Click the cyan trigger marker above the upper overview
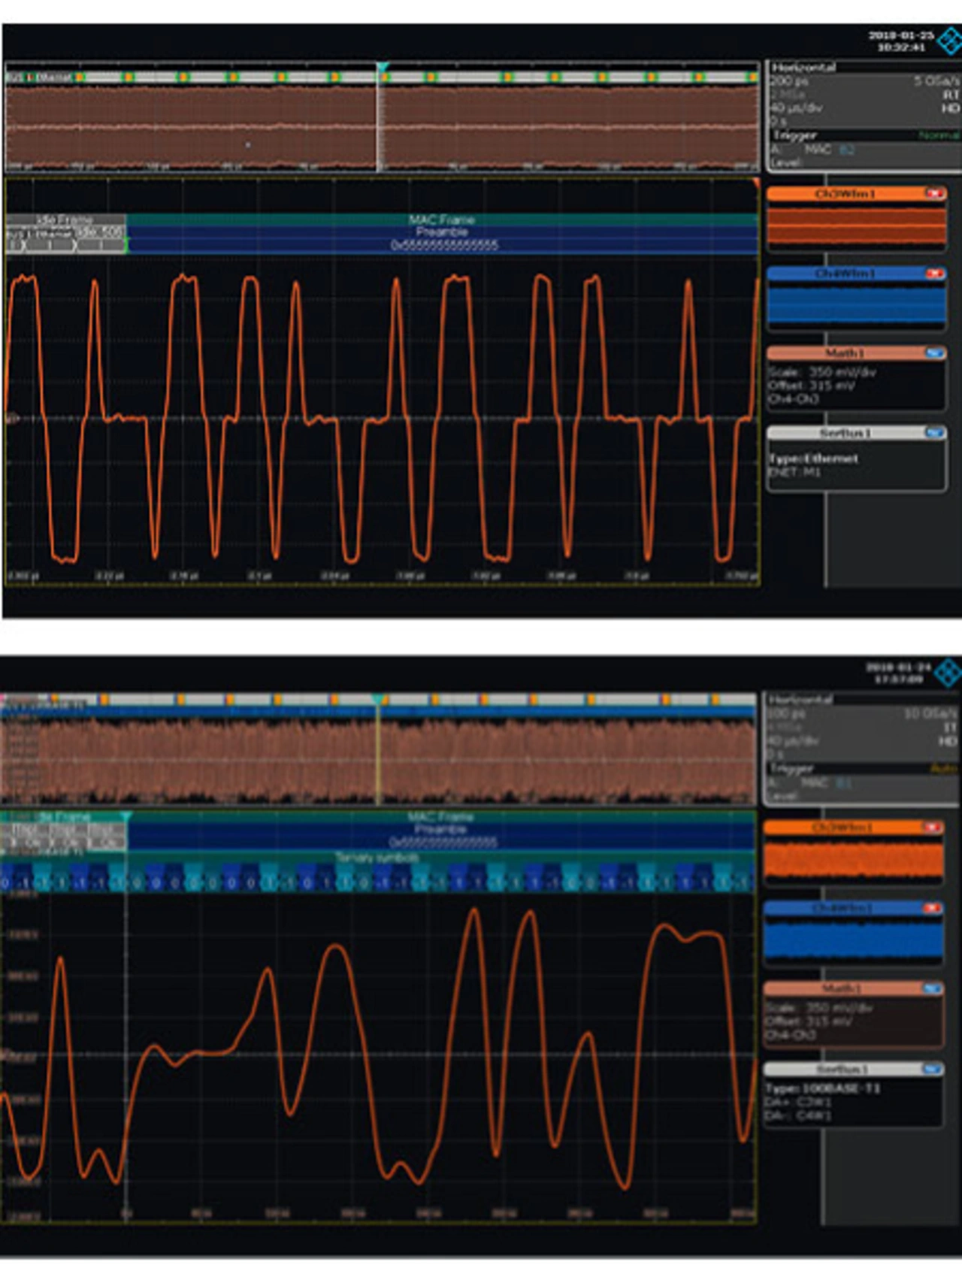This screenshot has height=1283, width=962. (x=383, y=68)
